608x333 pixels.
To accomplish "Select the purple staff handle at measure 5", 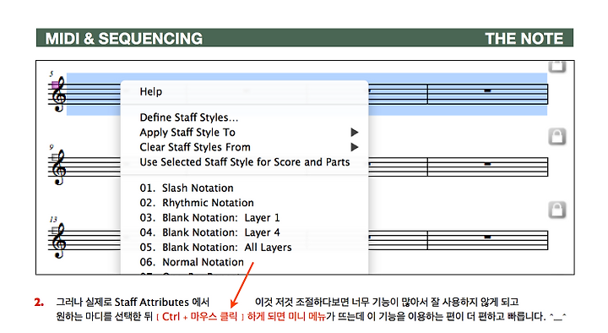I will 55,85.
